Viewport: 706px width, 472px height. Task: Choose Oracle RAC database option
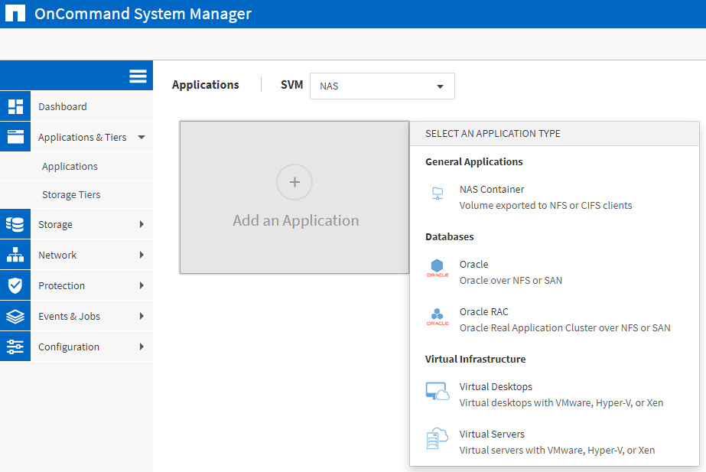483,312
